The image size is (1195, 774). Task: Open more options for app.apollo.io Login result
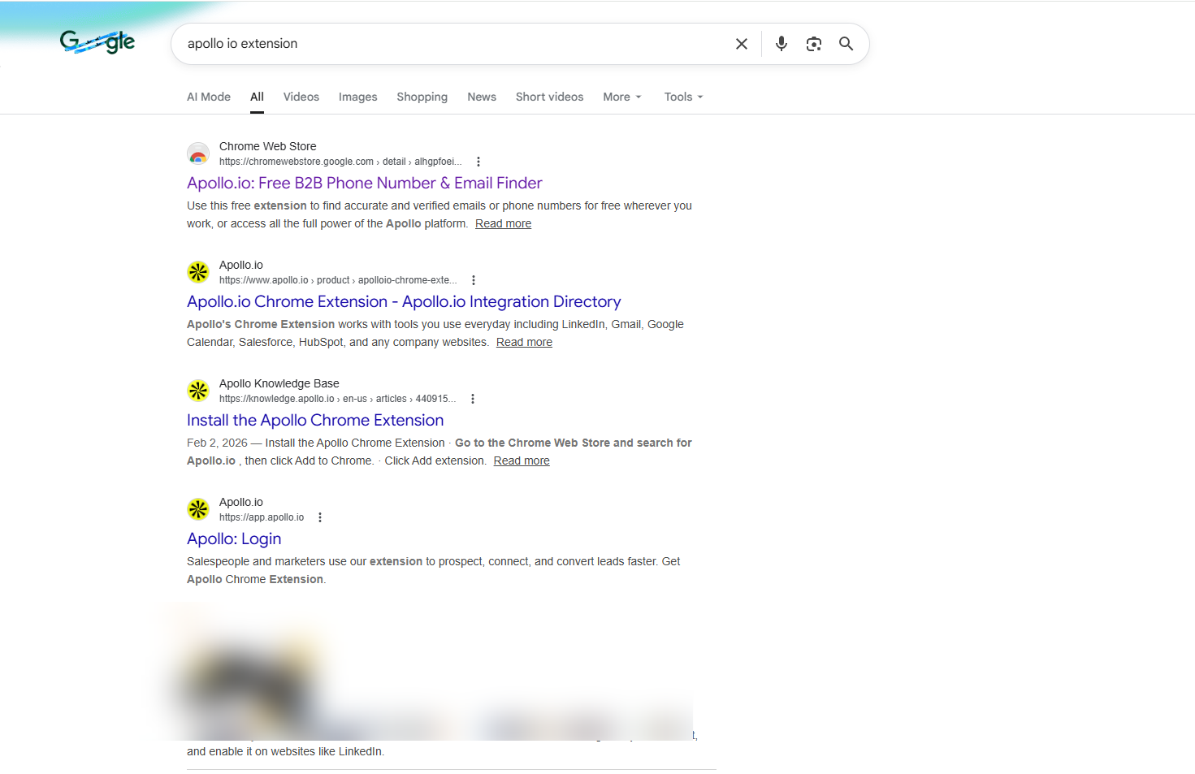click(320, 517)
